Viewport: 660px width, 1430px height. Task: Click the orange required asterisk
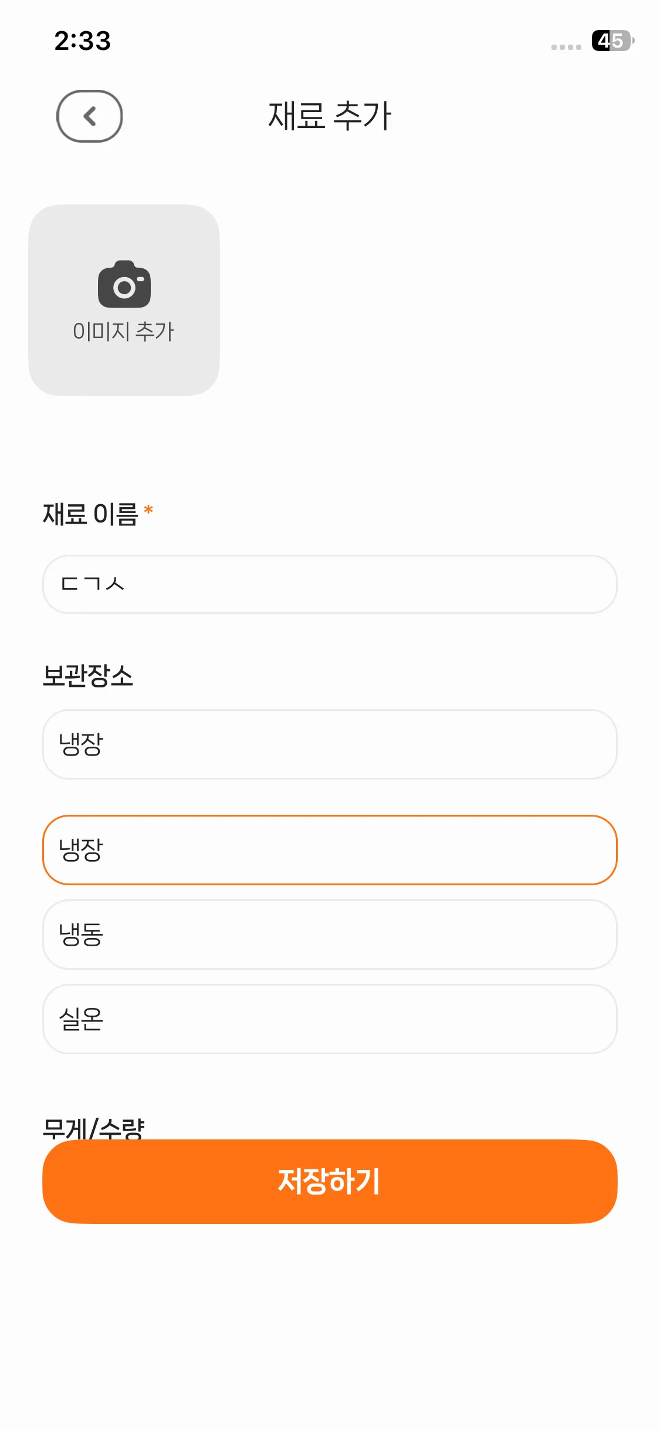coord(148,510)
